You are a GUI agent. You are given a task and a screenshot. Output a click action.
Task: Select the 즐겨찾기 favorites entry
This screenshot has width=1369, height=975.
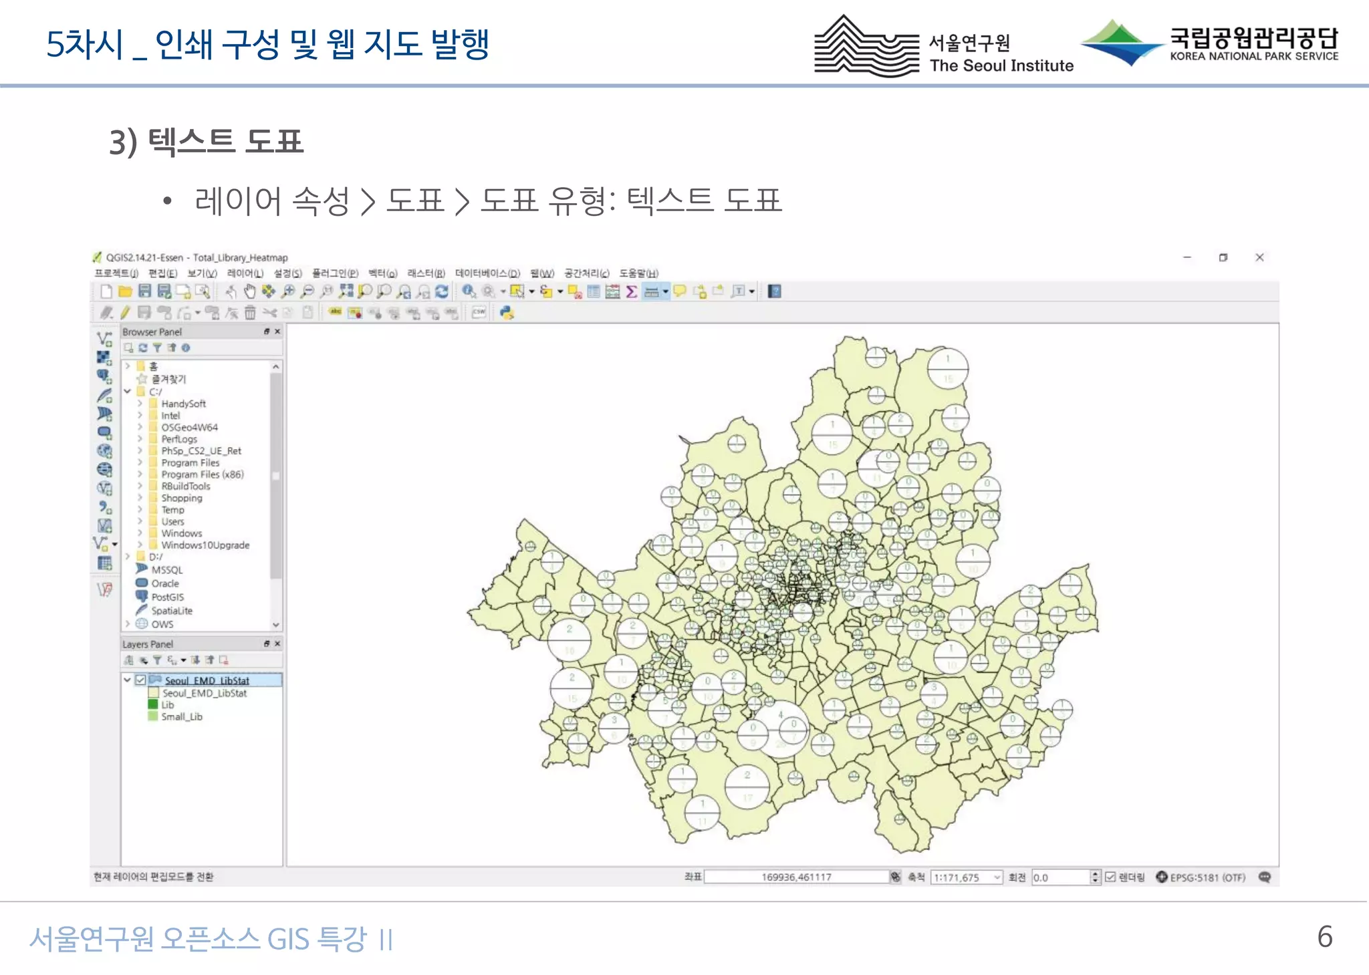coord(168,379)
